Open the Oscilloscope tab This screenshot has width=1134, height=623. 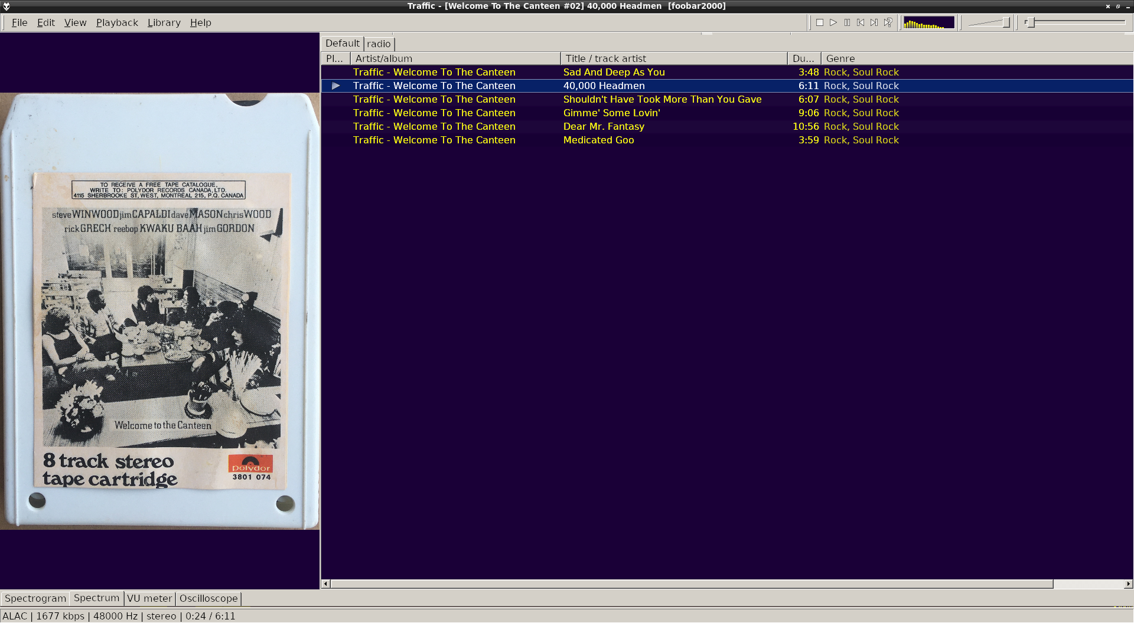[x=208, y=598]
